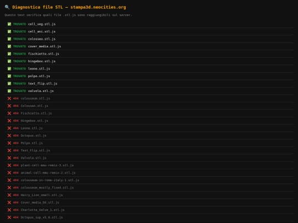Select the found file name text_flip.stl.js
The image size is (298, 223).
42,84
